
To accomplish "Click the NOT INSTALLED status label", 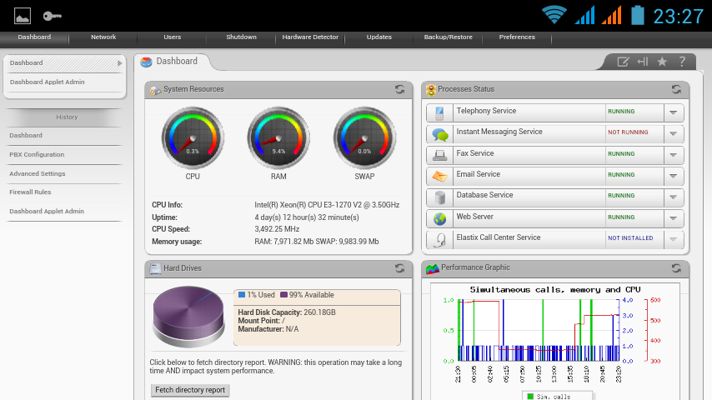I will 630,238.
